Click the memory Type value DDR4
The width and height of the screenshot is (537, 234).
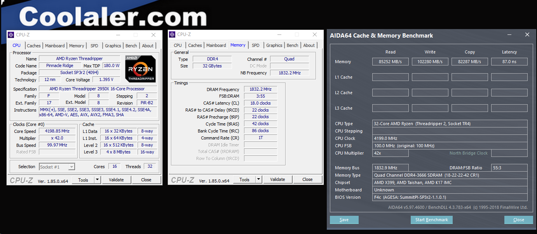[x=212, y=59]
